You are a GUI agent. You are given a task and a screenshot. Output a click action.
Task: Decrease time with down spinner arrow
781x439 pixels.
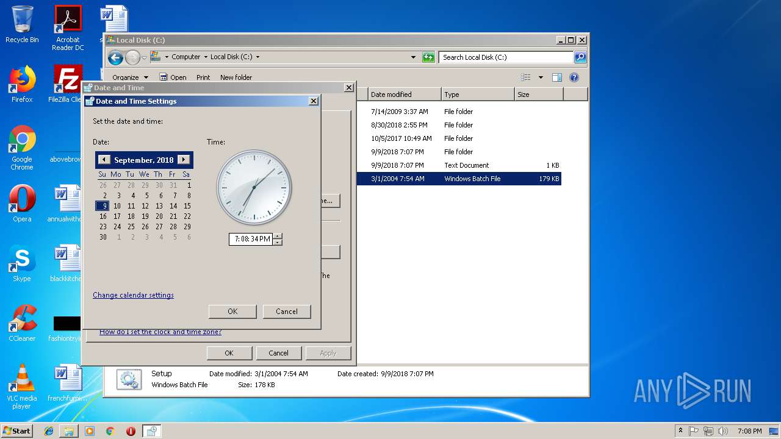coord(278,242)
